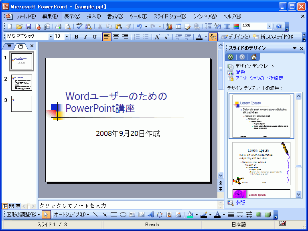This screenshot has width=308, height=231.
Task: Open the 43% zoom level dropdown
Action: click(269, 26)
